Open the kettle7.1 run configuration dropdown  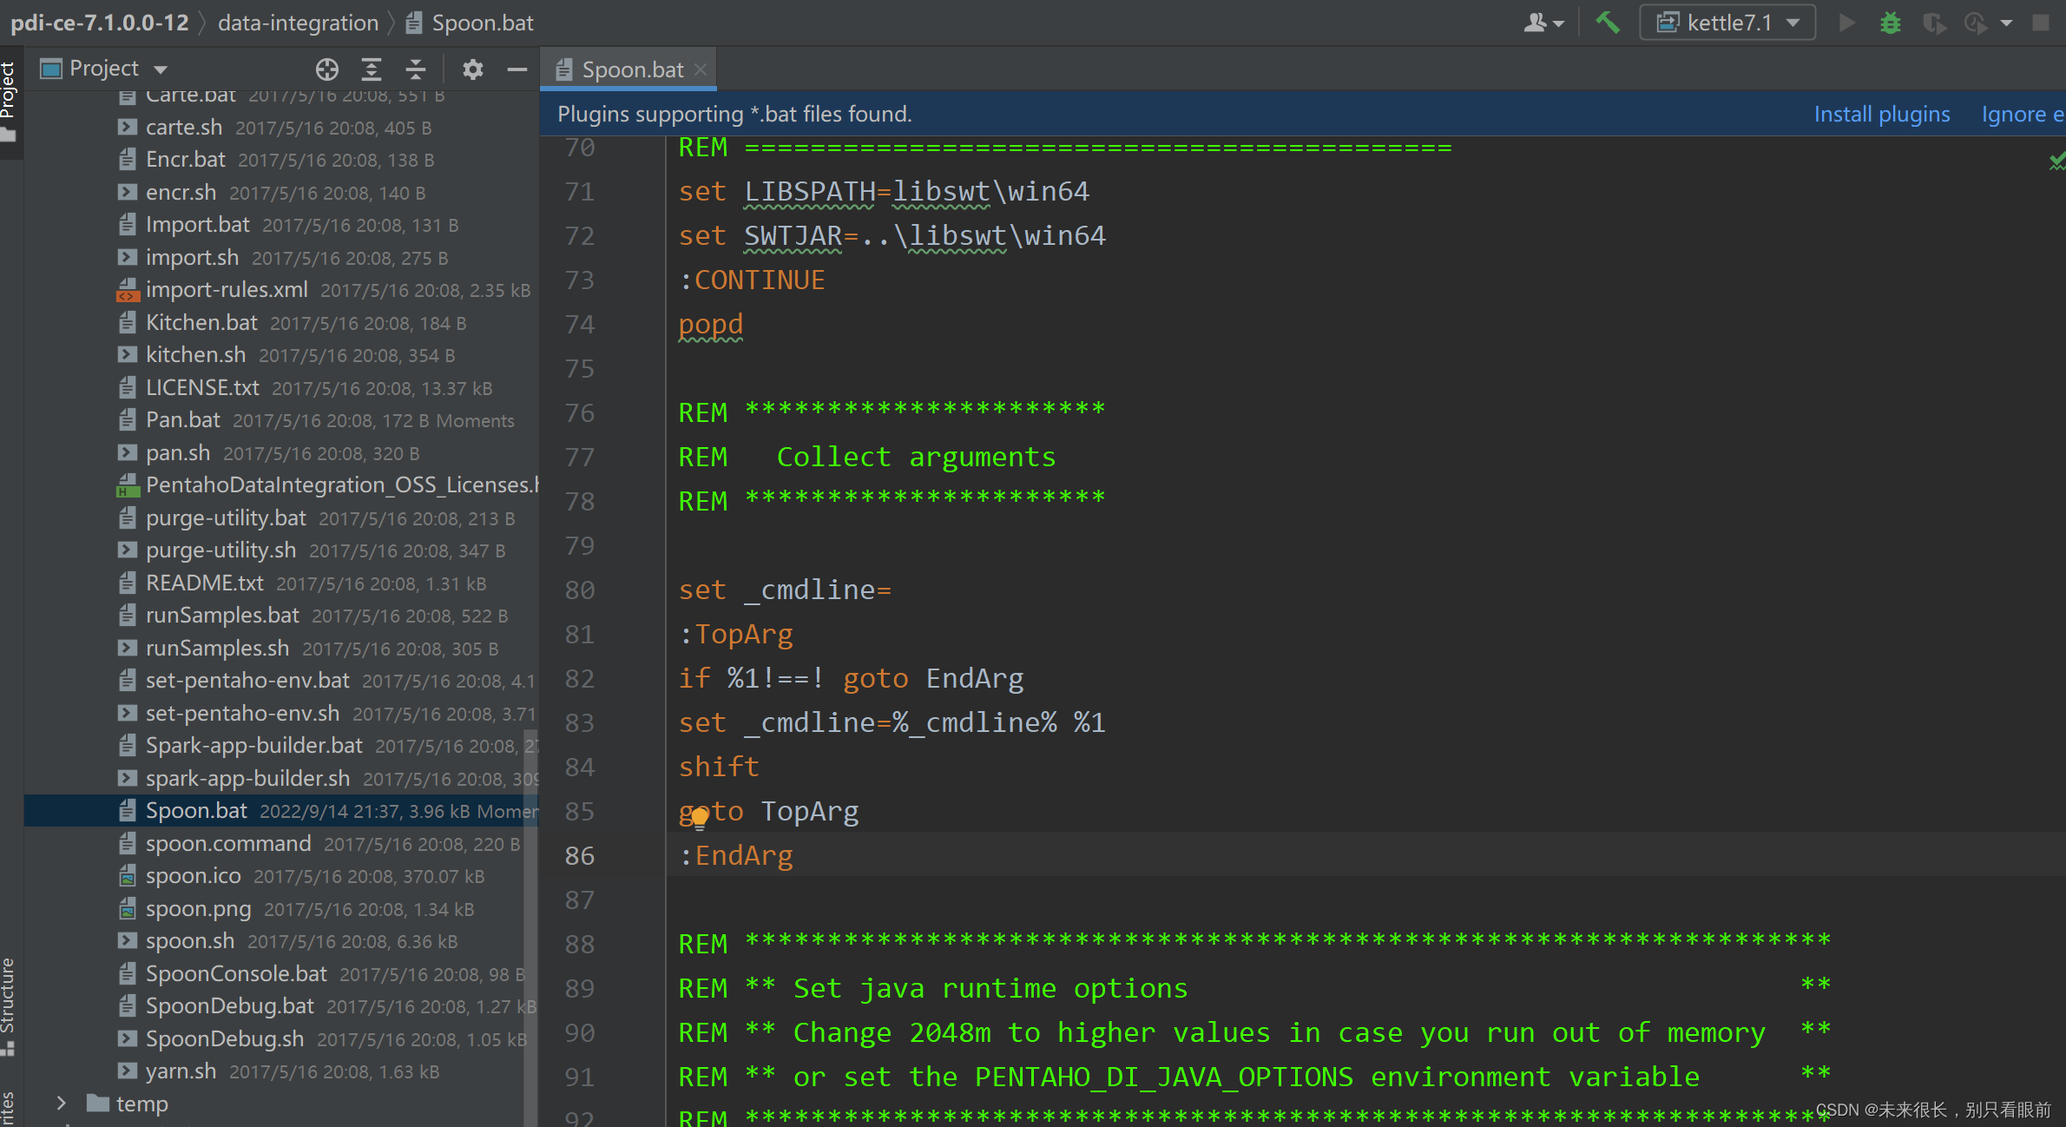[x=1727, y=23]
